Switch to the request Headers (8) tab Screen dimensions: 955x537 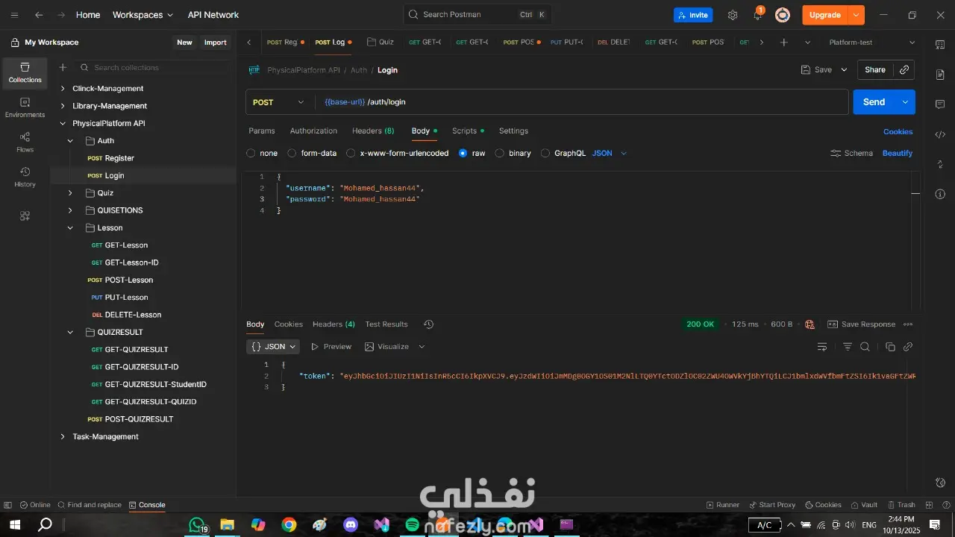pyautogui.click(x=373, y=131)
